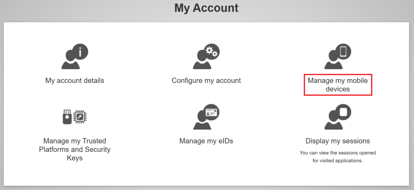Viewport: 414px width, 190px height.
Task: Go to the Manage my eIDs link
Action: tap(206, 141)
